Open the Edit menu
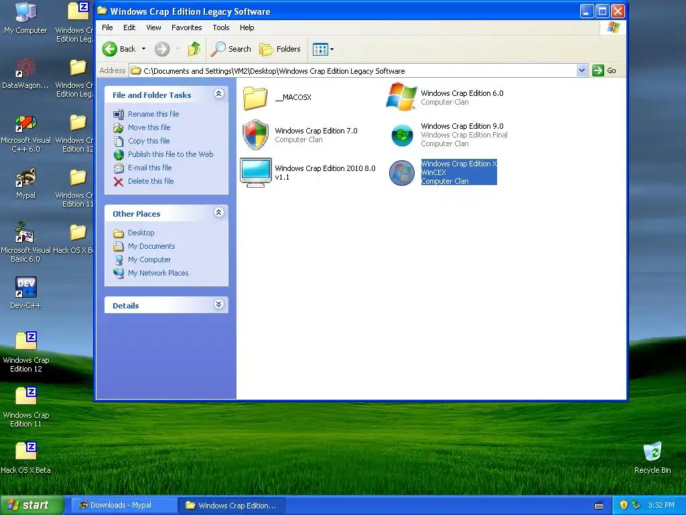Screen dimensions: 686x515 (129, 27)
